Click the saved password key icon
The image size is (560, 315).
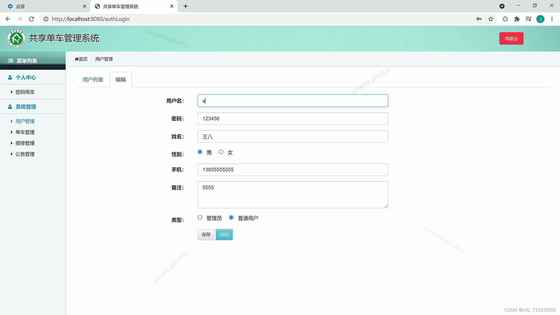[x=479, y=19]
